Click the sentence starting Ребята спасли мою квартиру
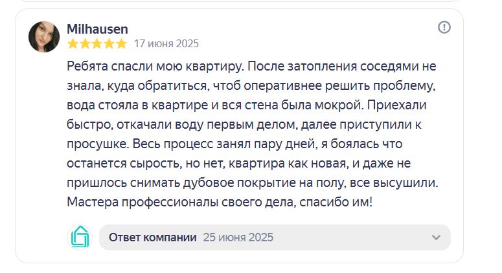The height and width of the screenshot is (273, 502). tap(155, 67)
